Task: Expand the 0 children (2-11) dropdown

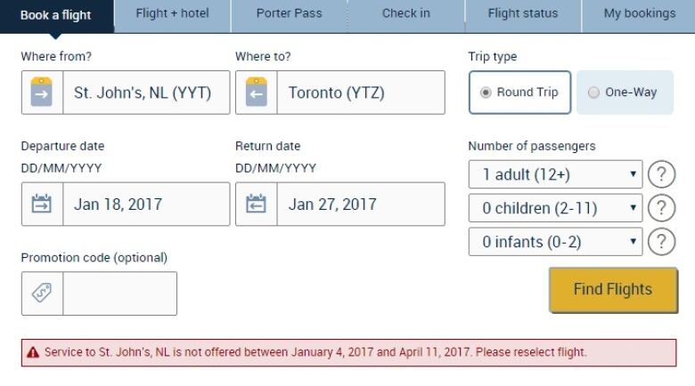Action: click(555, 208)
